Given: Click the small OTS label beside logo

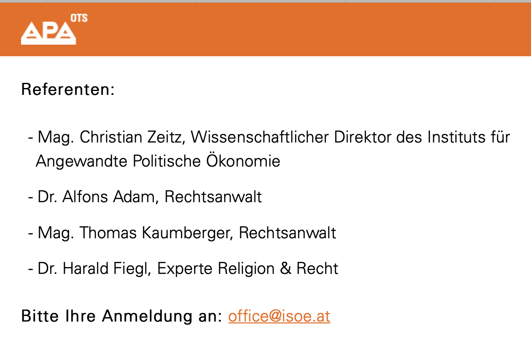Looking at the screenshot, I should 80,18.
